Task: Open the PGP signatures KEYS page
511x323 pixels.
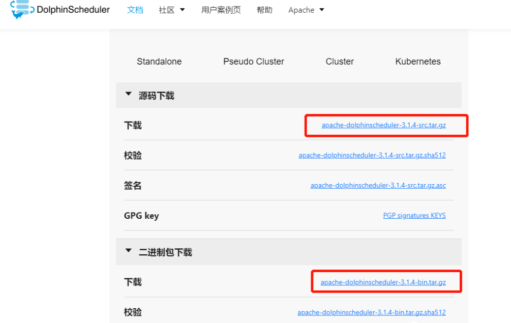Action: point(414,215)
